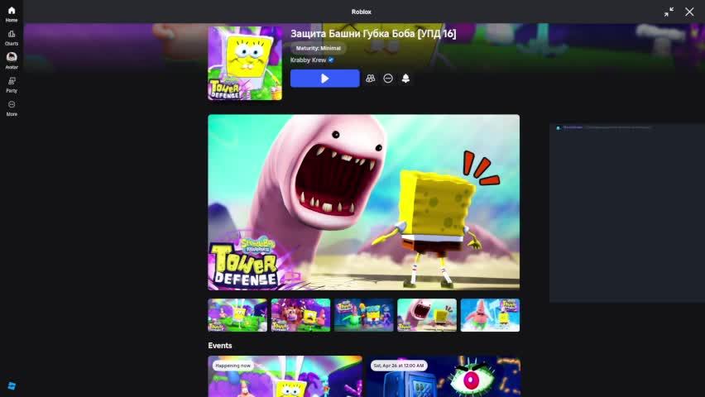Click the Tower Defense game icon thumbnail
705x397 pixels.
[245, 63]
